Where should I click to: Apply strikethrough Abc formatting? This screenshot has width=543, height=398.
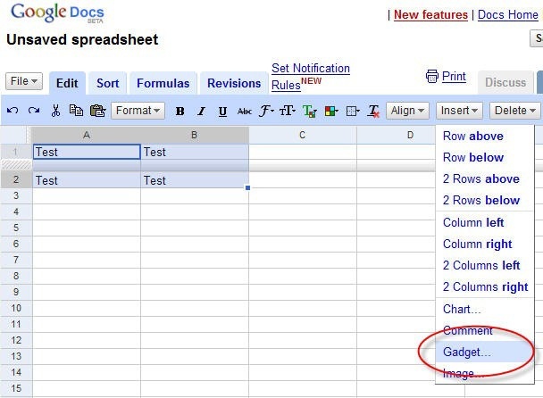click(x=245, y=112)
